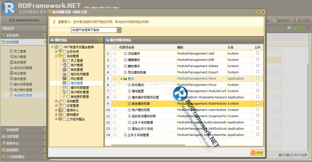Check the box for 编辑模块 row

tap(115, 60)
